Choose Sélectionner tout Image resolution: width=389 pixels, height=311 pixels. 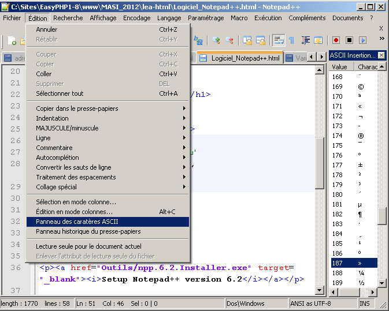[108, 93]
